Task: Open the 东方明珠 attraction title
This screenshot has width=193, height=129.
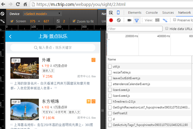Action: [50, 101]
